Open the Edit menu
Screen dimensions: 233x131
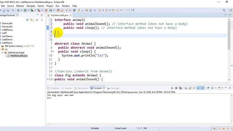3,6
